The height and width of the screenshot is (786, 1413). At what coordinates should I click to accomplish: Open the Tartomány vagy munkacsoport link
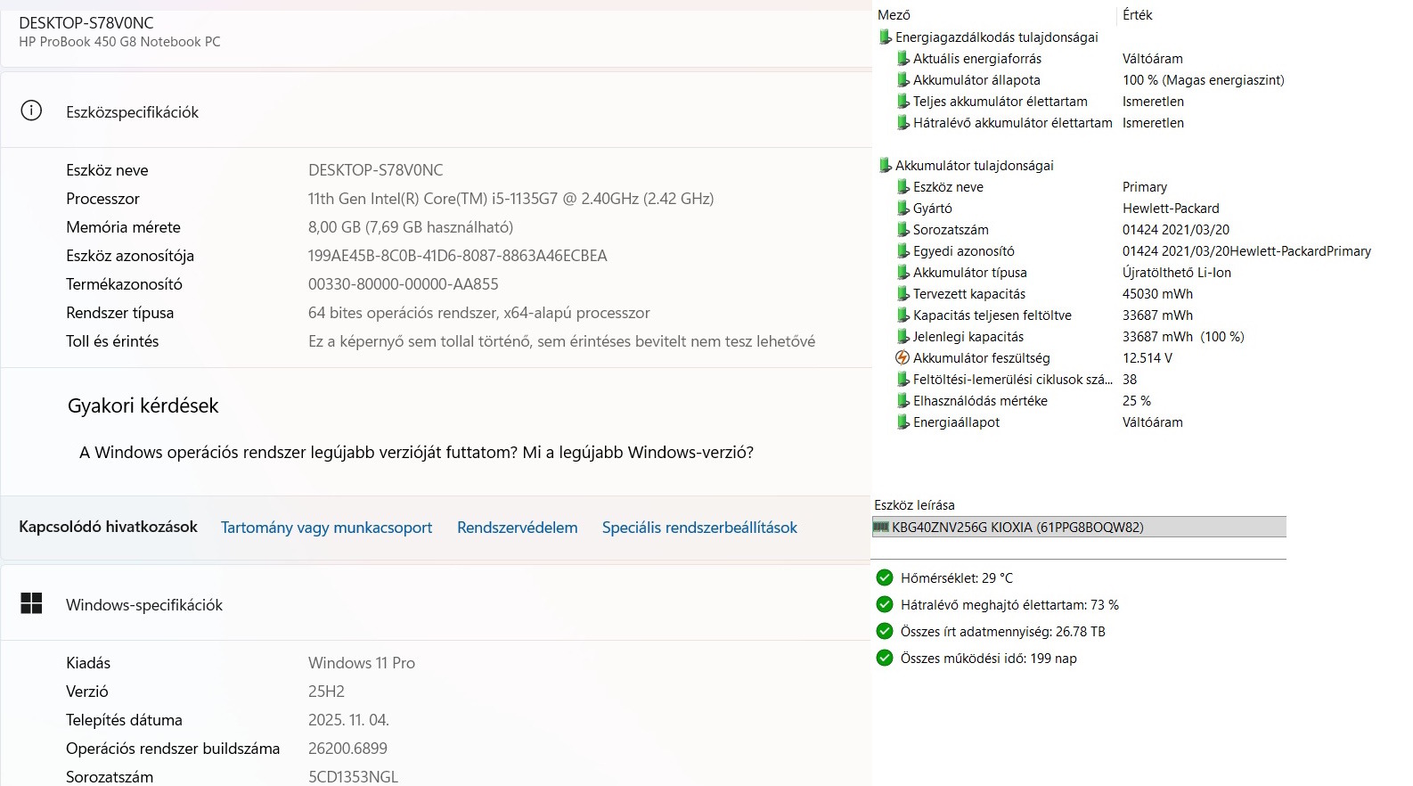[326, 528]
